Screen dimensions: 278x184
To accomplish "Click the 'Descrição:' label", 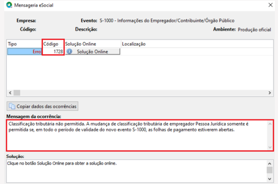I will 86,29.
